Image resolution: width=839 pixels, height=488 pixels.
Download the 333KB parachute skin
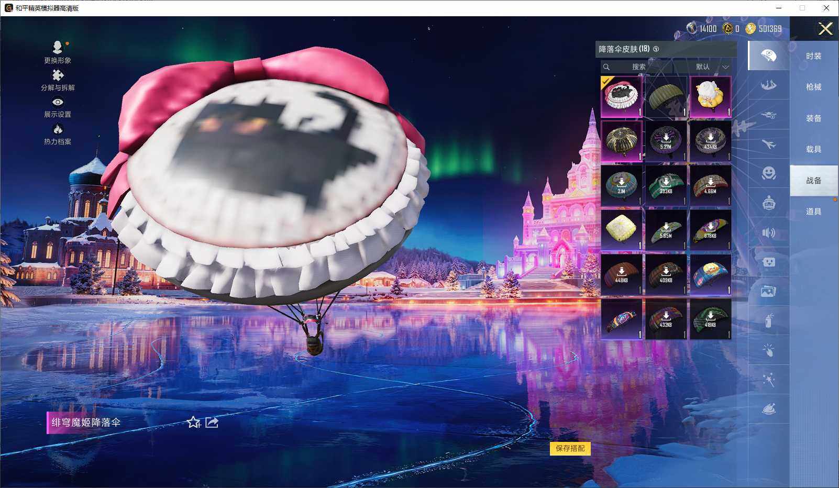click(x=666, y=186)
